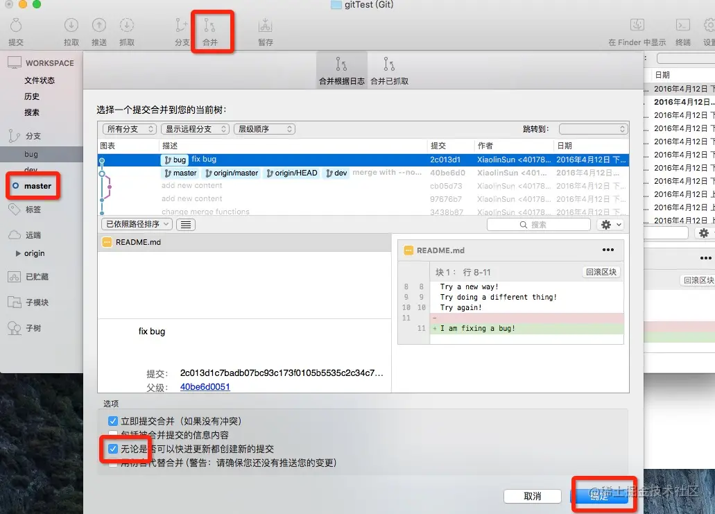Viewport: 715px width, 514px height.
Task: Select the bug branch in sidebar
Action: coord(42,154)
